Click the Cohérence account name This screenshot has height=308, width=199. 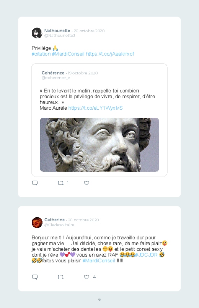(53, 73)
